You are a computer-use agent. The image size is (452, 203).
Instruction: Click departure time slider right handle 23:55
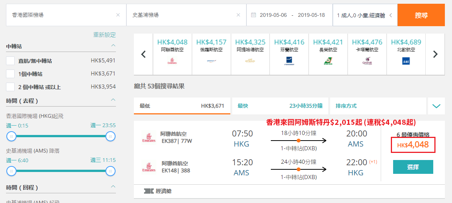tap(110, 136)
